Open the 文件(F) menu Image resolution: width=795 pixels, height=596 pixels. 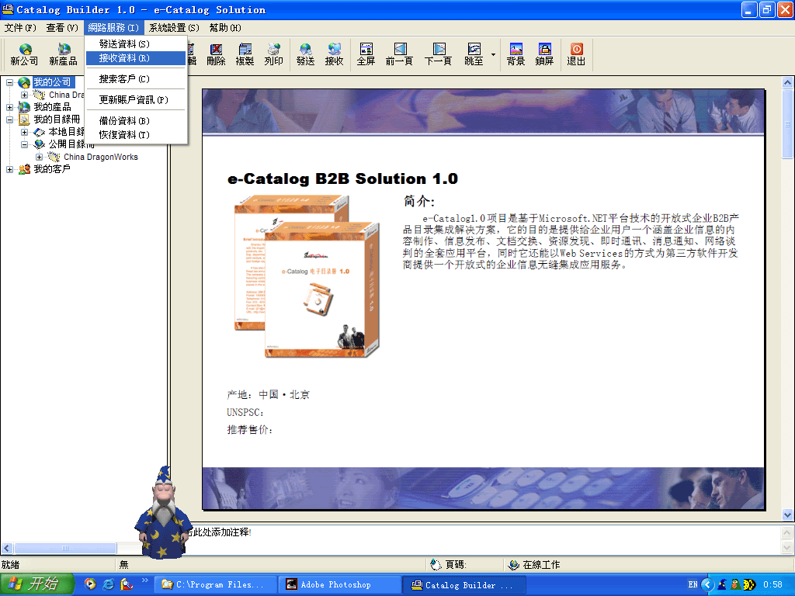(20, 27)
